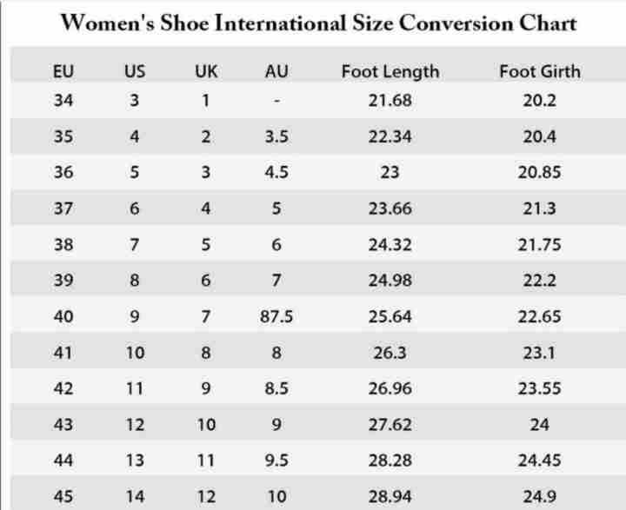Select the US size 14 cell
Viewport: 626px width, 510px height.
pos(135,497)
